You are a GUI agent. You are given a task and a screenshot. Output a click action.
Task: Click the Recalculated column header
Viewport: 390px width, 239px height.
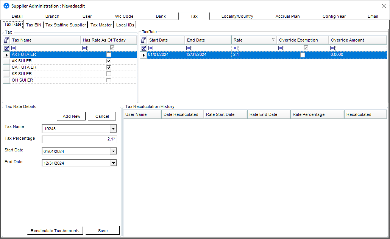(366, 114)
